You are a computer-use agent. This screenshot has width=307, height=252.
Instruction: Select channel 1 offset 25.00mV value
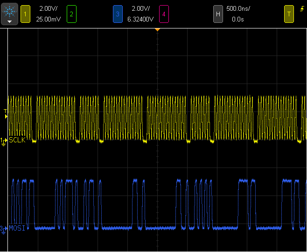(x=48, y=20)
